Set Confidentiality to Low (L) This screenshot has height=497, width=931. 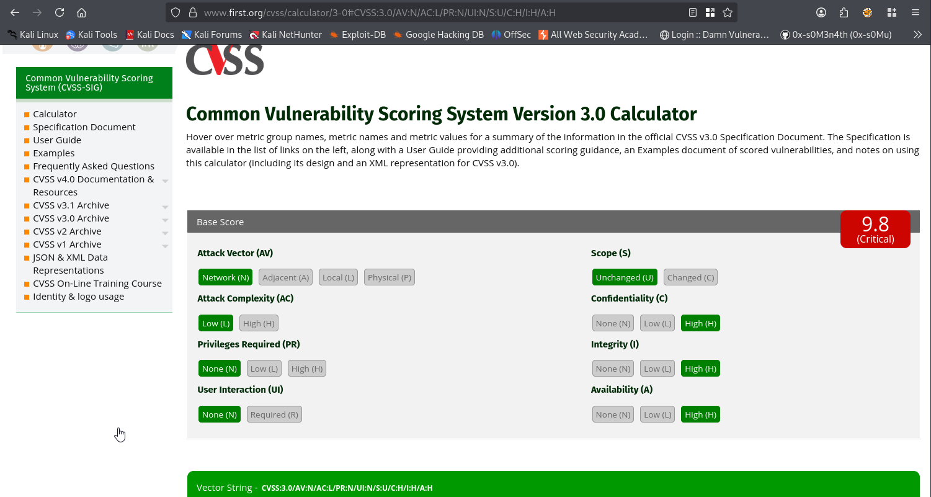click(657, 323)
